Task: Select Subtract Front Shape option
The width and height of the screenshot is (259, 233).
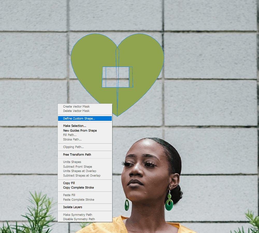Action: (x=85, y=167)
